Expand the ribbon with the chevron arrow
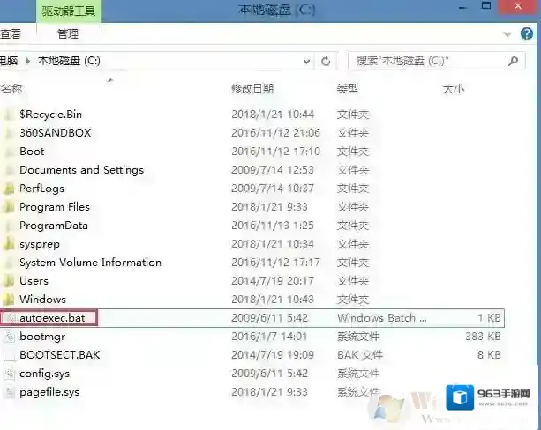541x430 pixels. click(x=507, y=34)
